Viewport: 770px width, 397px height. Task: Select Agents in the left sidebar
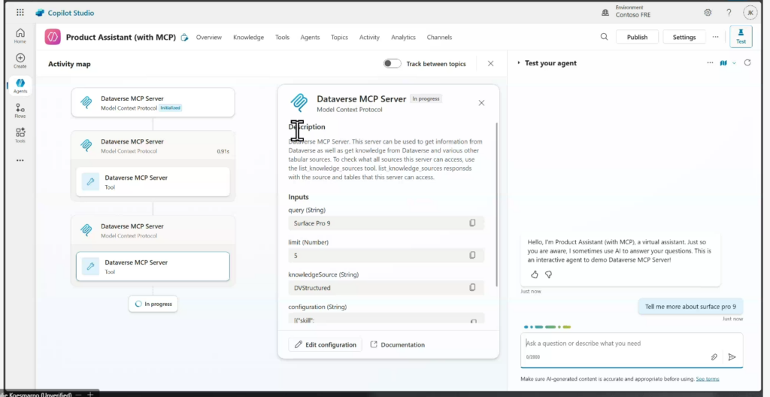(20, 86)
